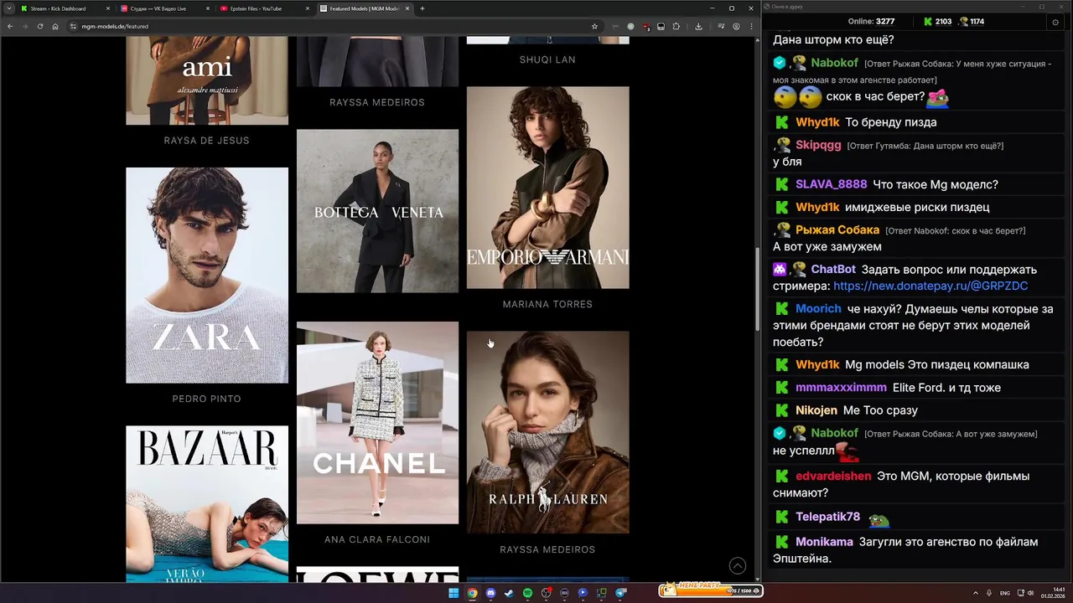Close the Kick Dashboard tab

tap(108, 8)
